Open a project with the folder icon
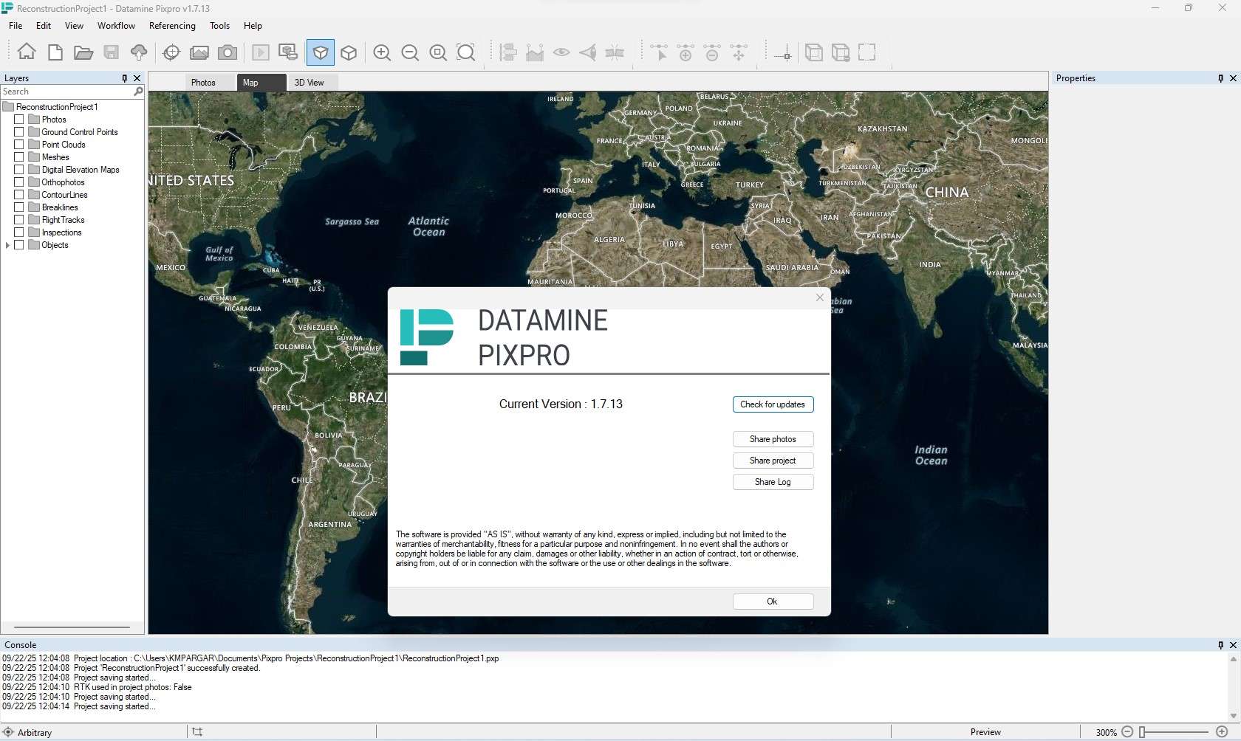1241x741 pixels. 83,52
